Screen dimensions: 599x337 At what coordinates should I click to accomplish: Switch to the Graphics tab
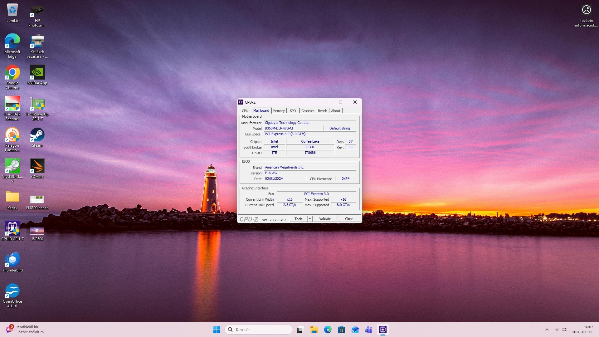[x=308, y=111]
